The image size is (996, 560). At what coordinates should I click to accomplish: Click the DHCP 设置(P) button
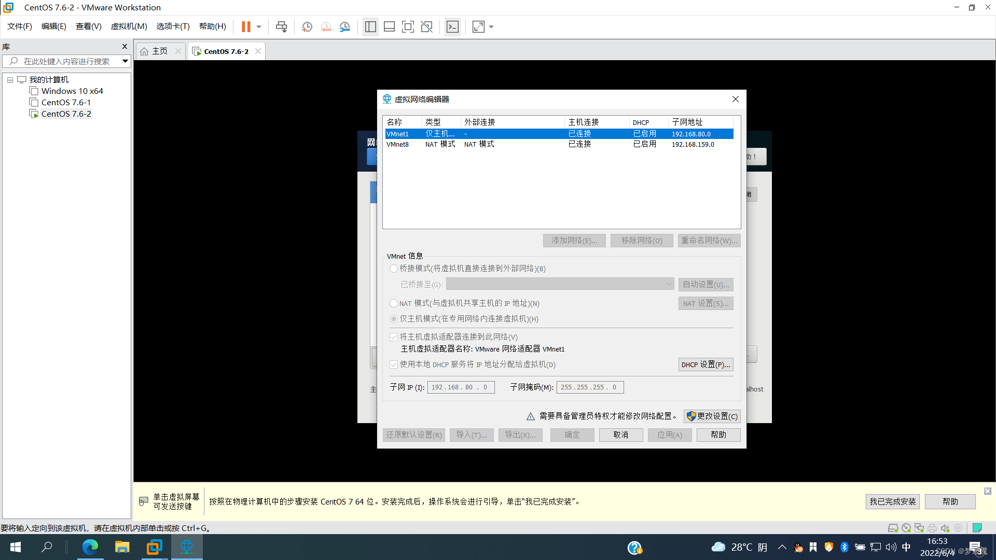tap(706, 365)
